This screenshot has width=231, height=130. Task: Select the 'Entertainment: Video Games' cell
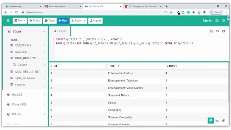point(125,88)
